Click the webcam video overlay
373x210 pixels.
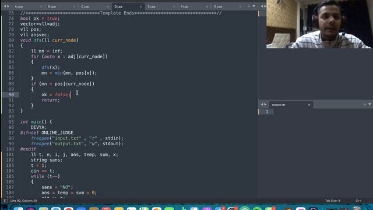pyautogui.click(x=319, y=24)
